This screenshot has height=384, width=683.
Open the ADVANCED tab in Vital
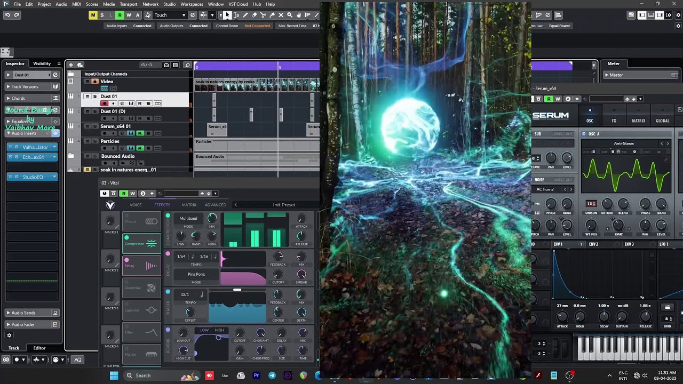[x=216, y=205]
